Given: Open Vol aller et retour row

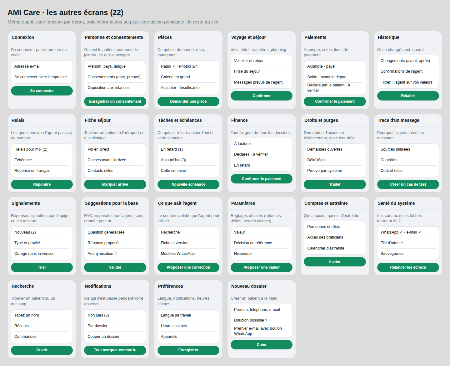Looking at the screenshot, I should (262, 61).
